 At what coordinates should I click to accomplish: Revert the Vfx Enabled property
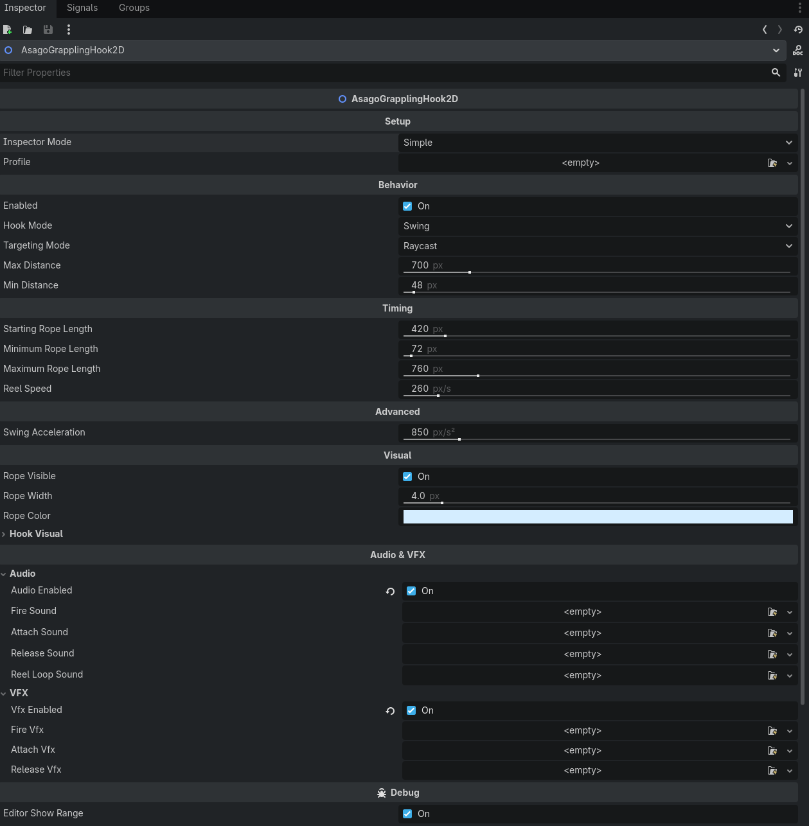(390, 711)
